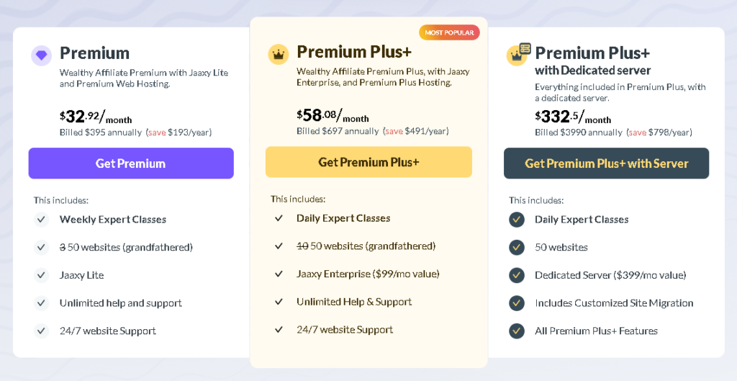Click checkmark next to Includes Customized Site Migration
The width and height of the screenshot is (737, 381).
517,303
